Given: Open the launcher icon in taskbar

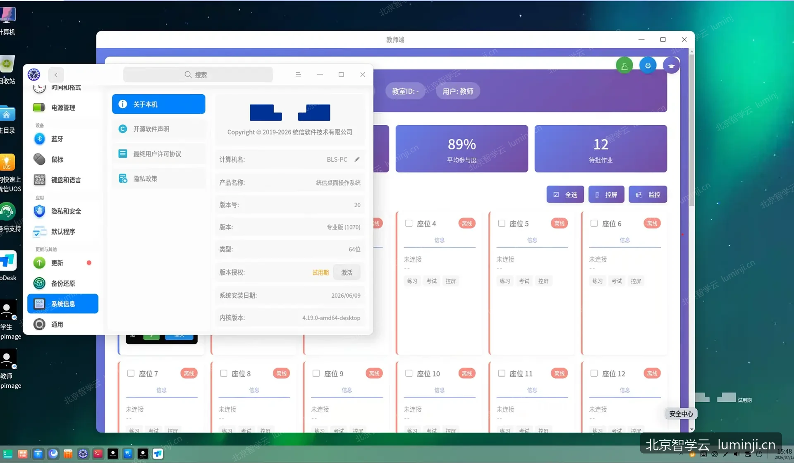Looking at the screenshot, I should coord(8,454).
